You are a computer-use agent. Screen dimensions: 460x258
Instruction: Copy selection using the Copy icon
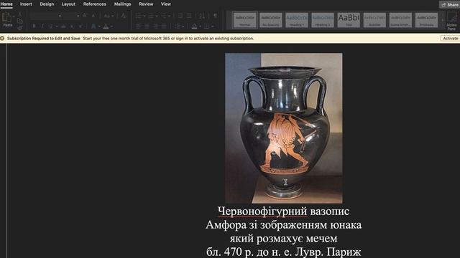(20, 21)
